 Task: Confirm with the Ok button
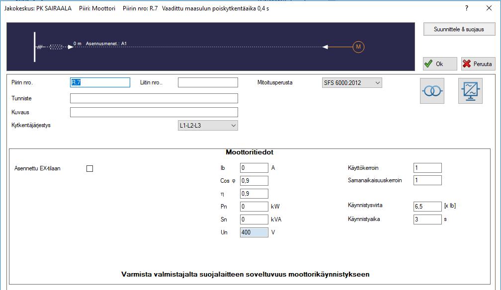pyautogui.click(x=440, y=64)
